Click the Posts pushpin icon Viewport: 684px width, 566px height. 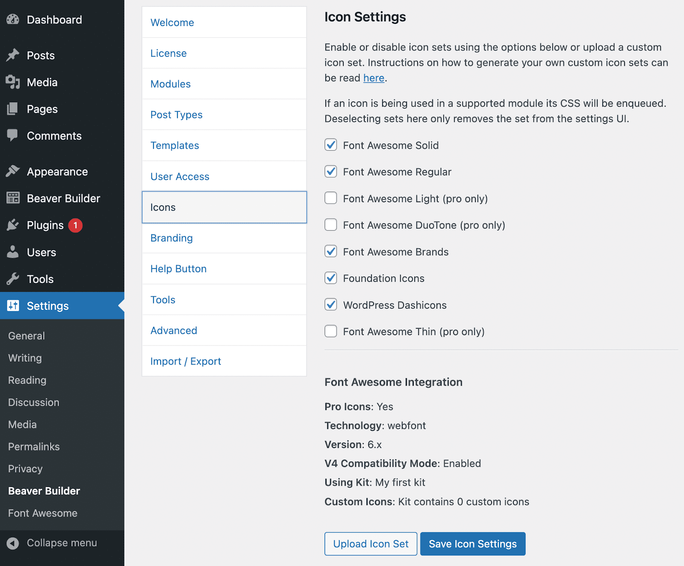(13, 55)
